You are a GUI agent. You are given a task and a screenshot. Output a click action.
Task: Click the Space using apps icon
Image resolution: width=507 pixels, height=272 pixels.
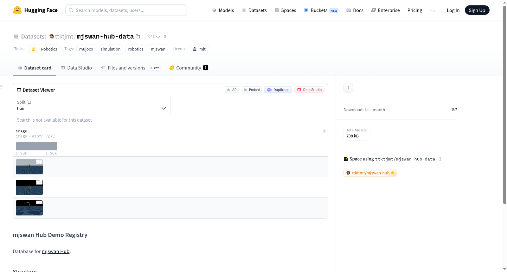coord(346,159)
